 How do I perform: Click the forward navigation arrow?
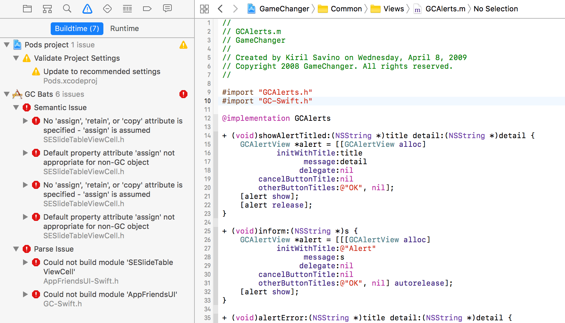pyautogui.click(x=236, y=9)
